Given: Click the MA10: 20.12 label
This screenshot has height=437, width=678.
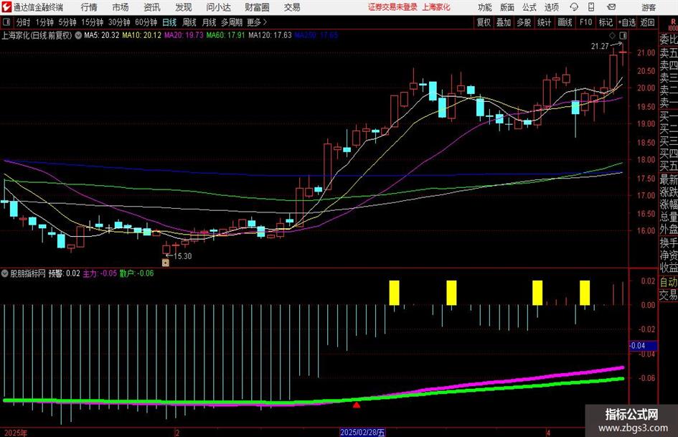Looking at the screenshot, I should coord(142,35).
